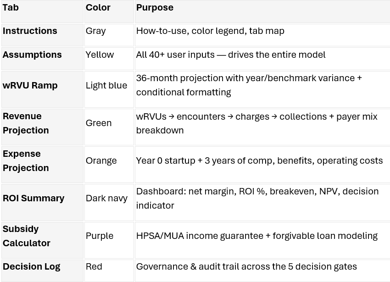The image size is (390, 282).
Task: Select the Instructions tab name cell
Action: click(x=42, y=35)
